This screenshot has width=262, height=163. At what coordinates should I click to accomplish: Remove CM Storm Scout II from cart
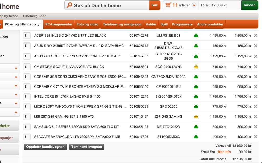tap(256, 67)
